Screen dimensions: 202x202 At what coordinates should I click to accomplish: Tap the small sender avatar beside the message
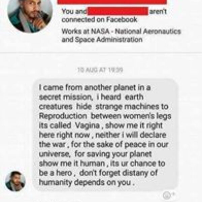point(15,181)
